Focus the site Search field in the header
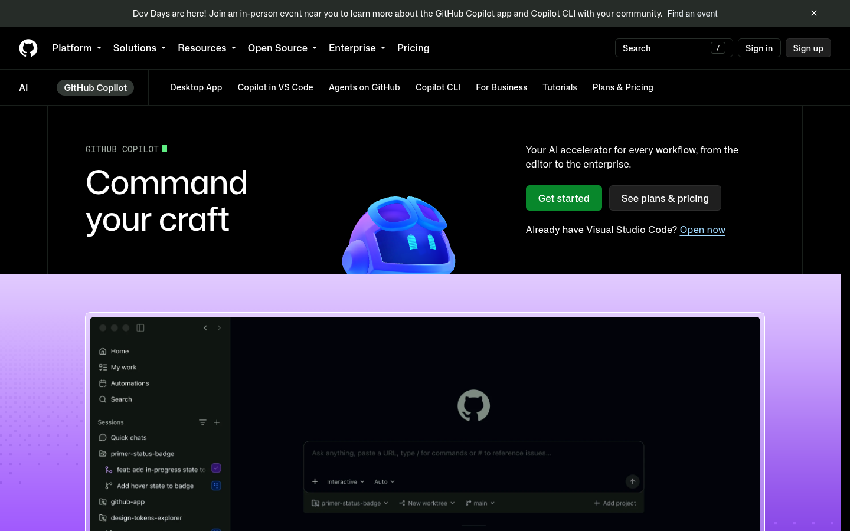The image size is (850, 531). point(674,48)
